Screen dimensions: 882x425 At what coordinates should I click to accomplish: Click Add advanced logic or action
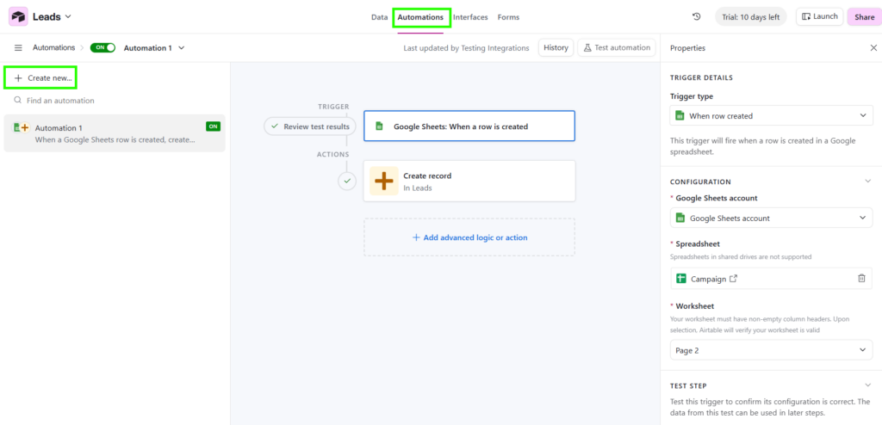469,237
